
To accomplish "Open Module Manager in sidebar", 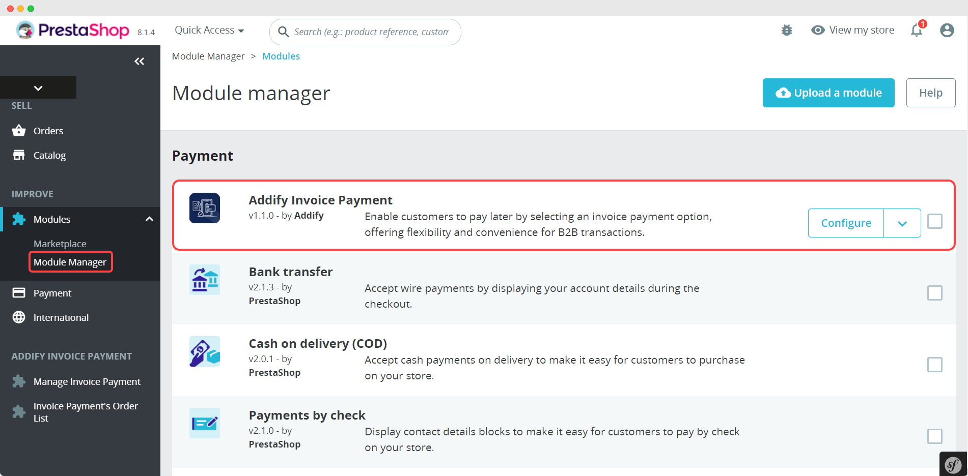I will (x=70, y=262).
